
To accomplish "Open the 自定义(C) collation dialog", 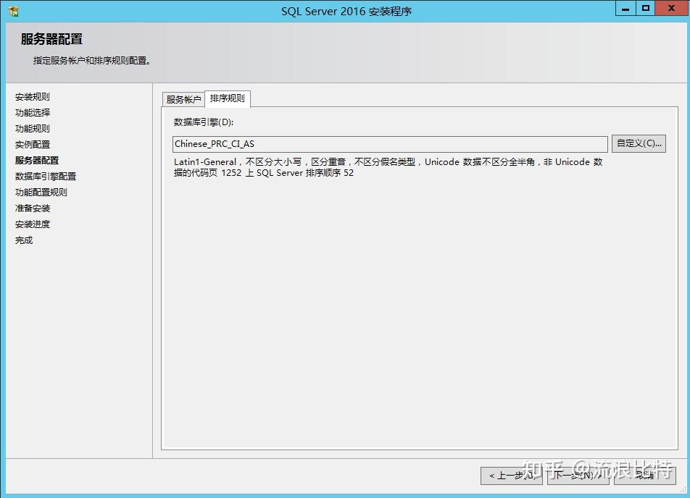I will [x=638, y=143].
